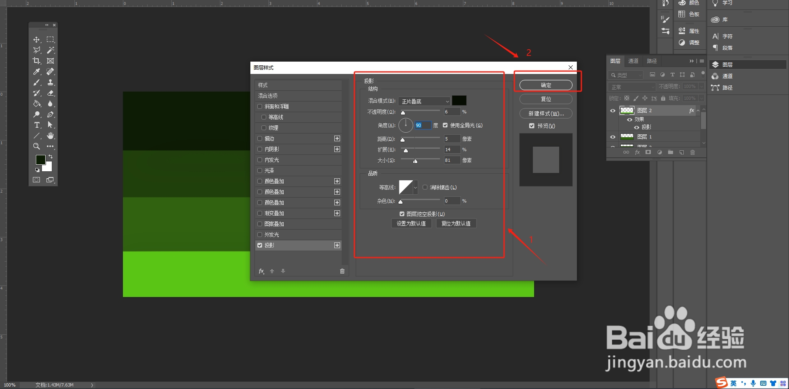Toggle 图层挖空投影 checkbox
The height and width of the screenshot is (389, 789).
pyautogui.click(x=402, y=214)
